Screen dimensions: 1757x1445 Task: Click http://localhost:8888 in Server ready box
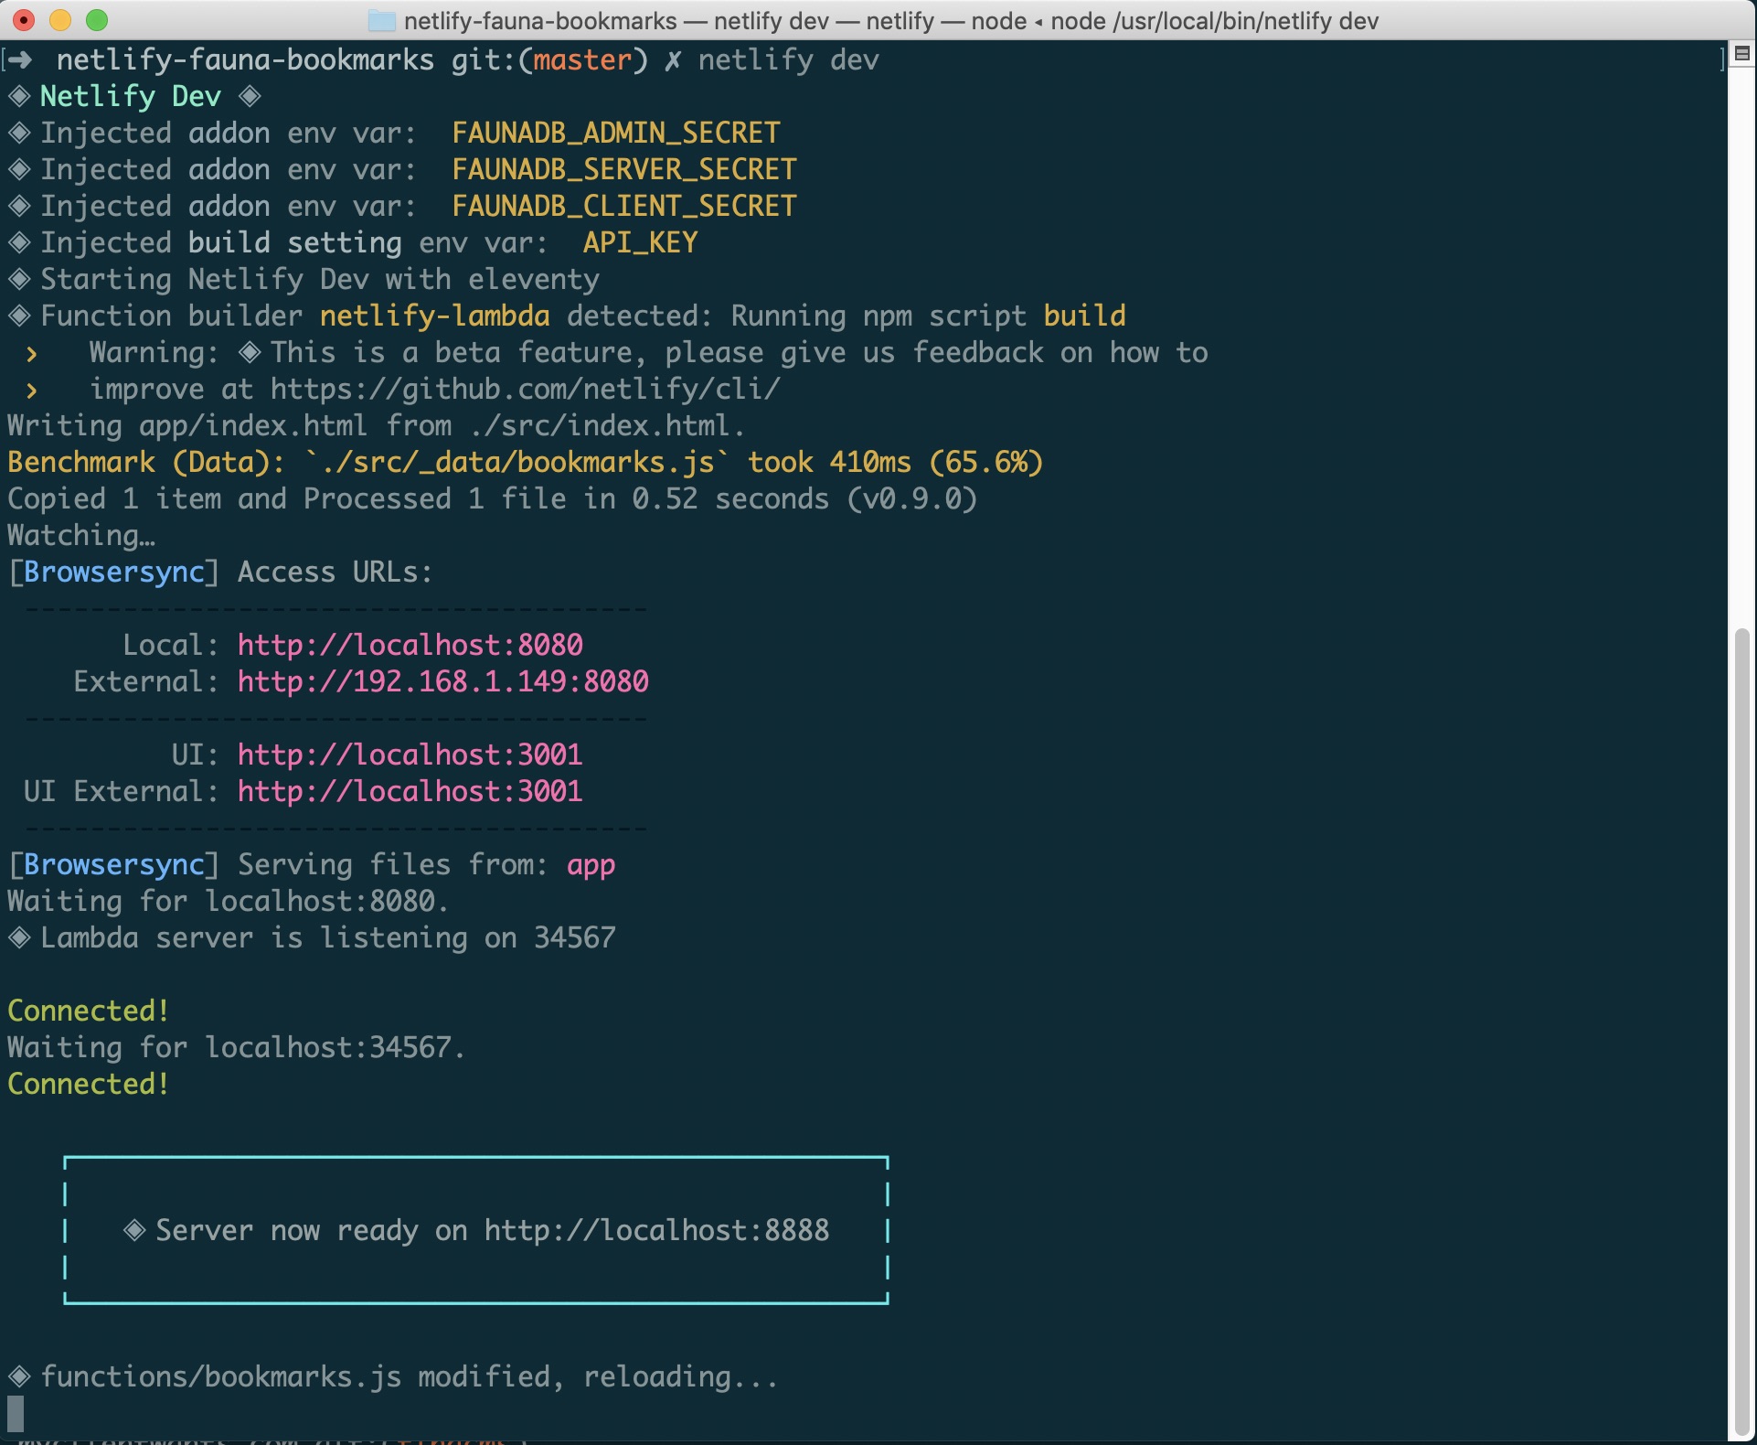tap(657, 1230)
